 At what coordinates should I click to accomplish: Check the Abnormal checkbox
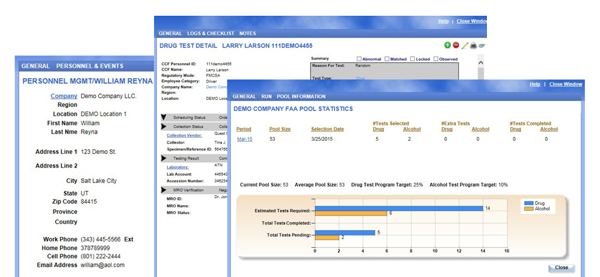[359, 59]
